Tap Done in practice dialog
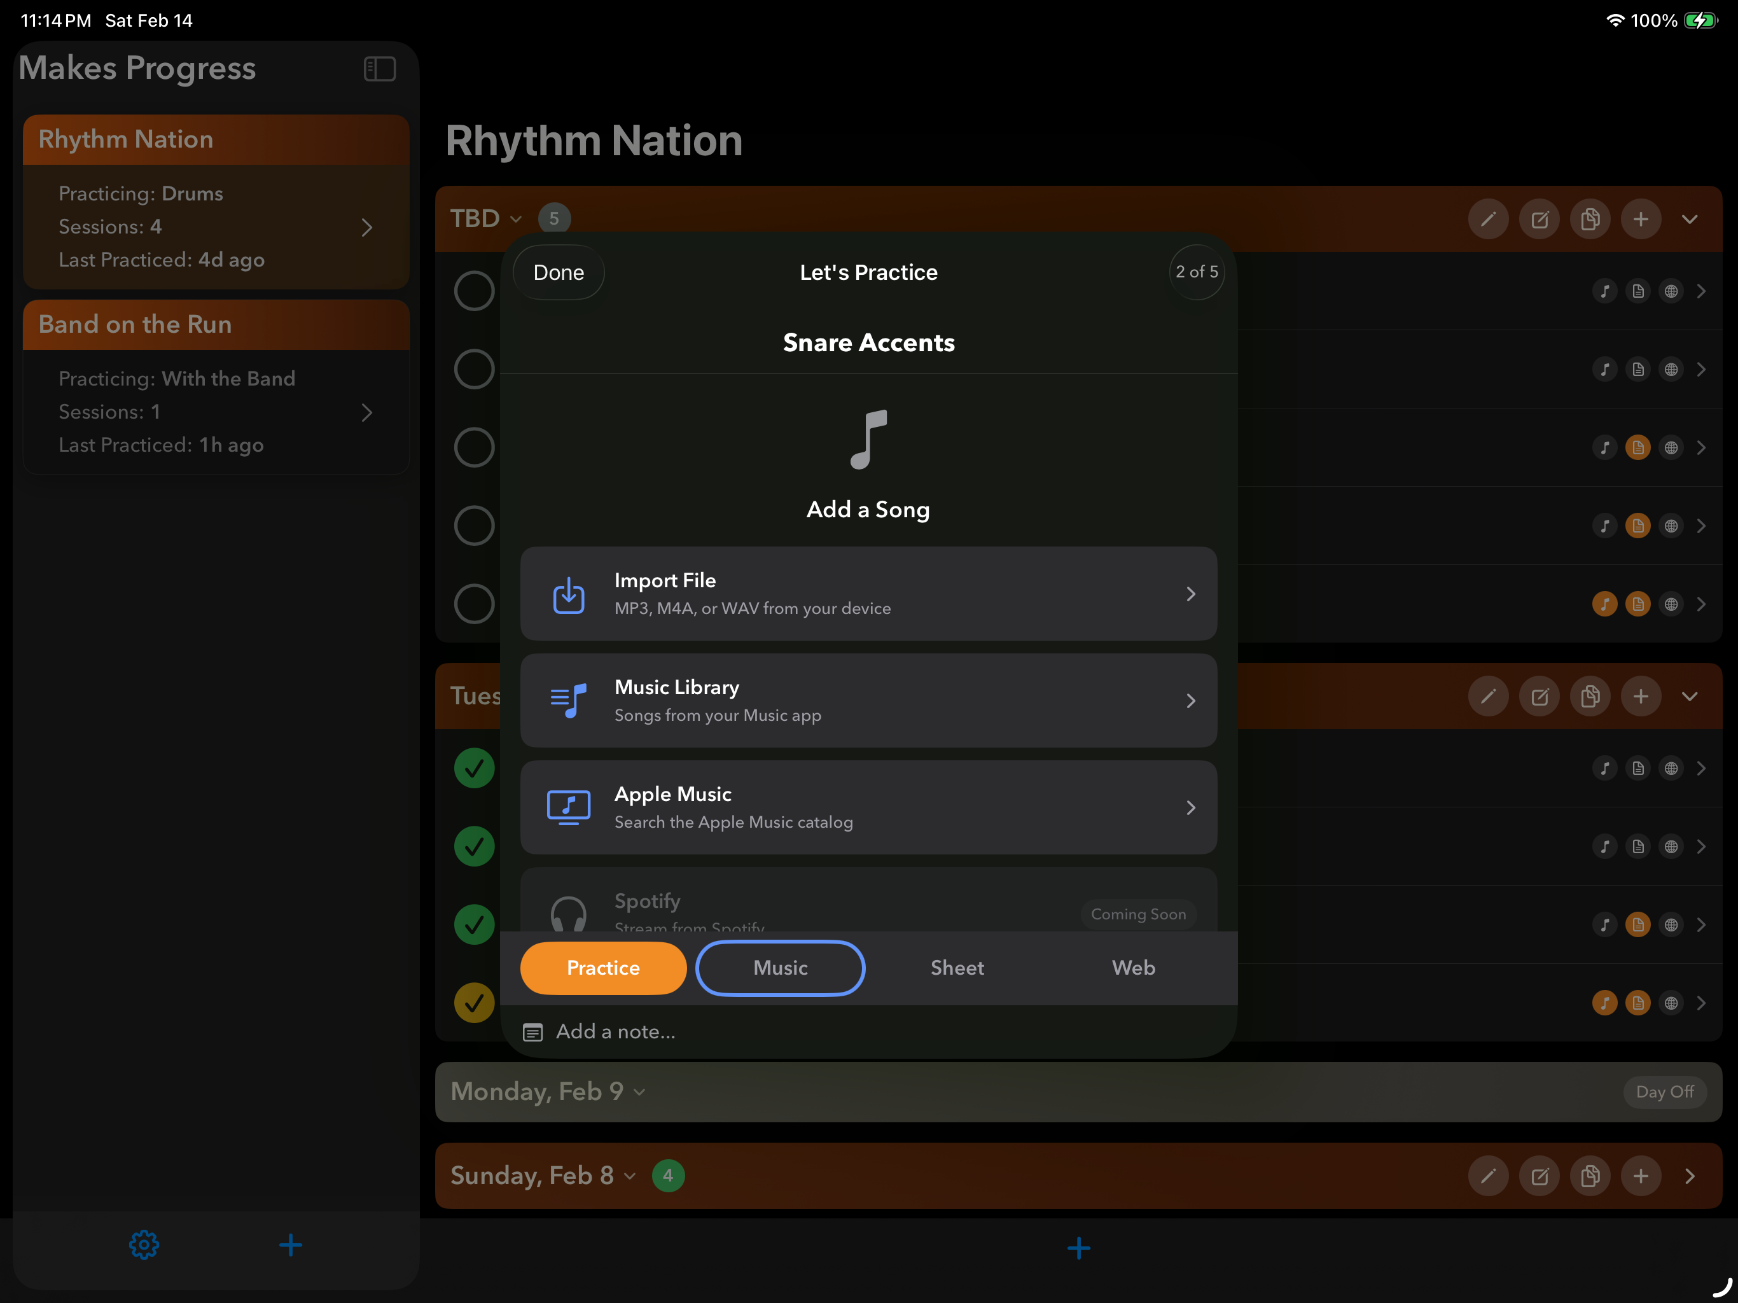 (x=559, y=273)
